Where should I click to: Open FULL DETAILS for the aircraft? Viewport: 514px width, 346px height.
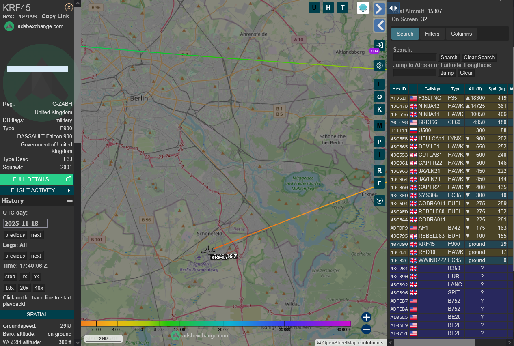[37, 179]
